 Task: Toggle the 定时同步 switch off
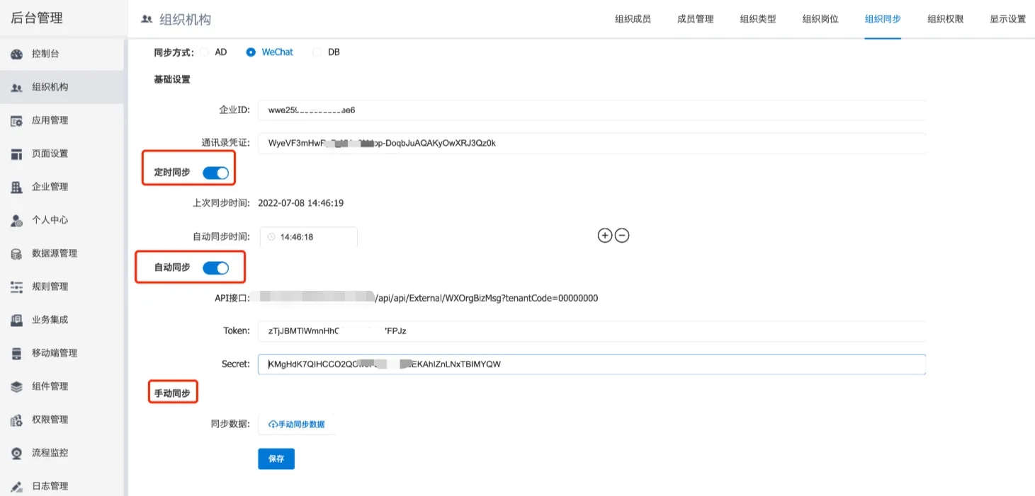tap(215, 173)
